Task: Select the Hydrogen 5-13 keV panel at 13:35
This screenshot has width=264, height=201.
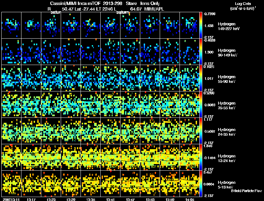Action: [90, 184]
